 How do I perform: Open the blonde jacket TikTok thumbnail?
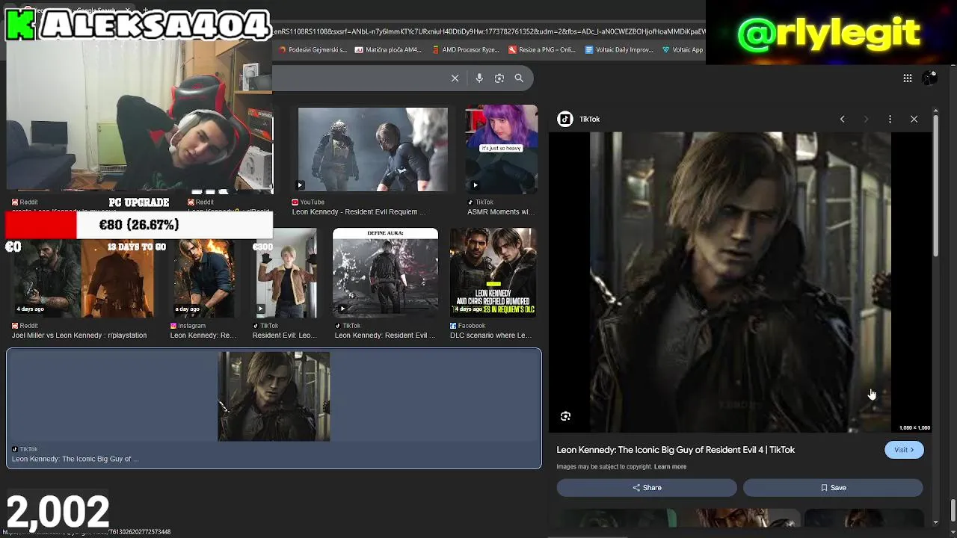coord(285,273)
